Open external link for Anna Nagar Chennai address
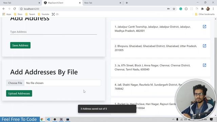Viewport: 217px width, 122px height. pyautogui.click(x=204, y=65)
